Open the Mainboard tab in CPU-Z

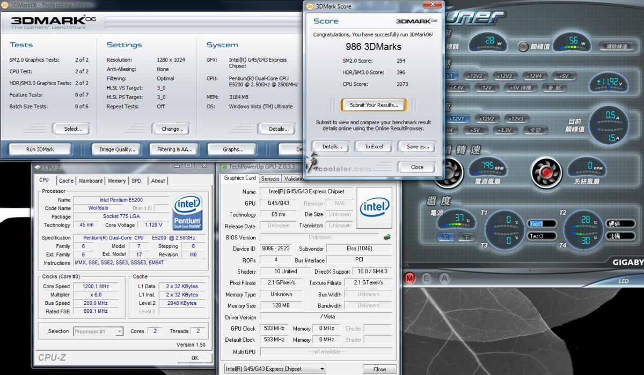(91, 181)
